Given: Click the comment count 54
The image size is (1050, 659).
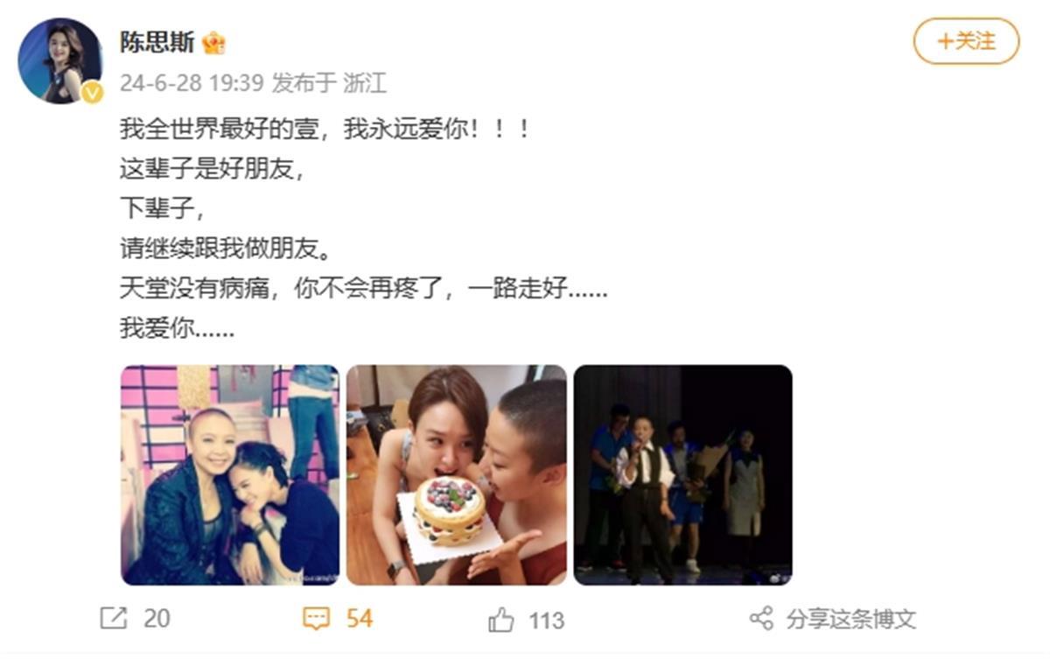Looking at the screenshot, I should (360, 619).
